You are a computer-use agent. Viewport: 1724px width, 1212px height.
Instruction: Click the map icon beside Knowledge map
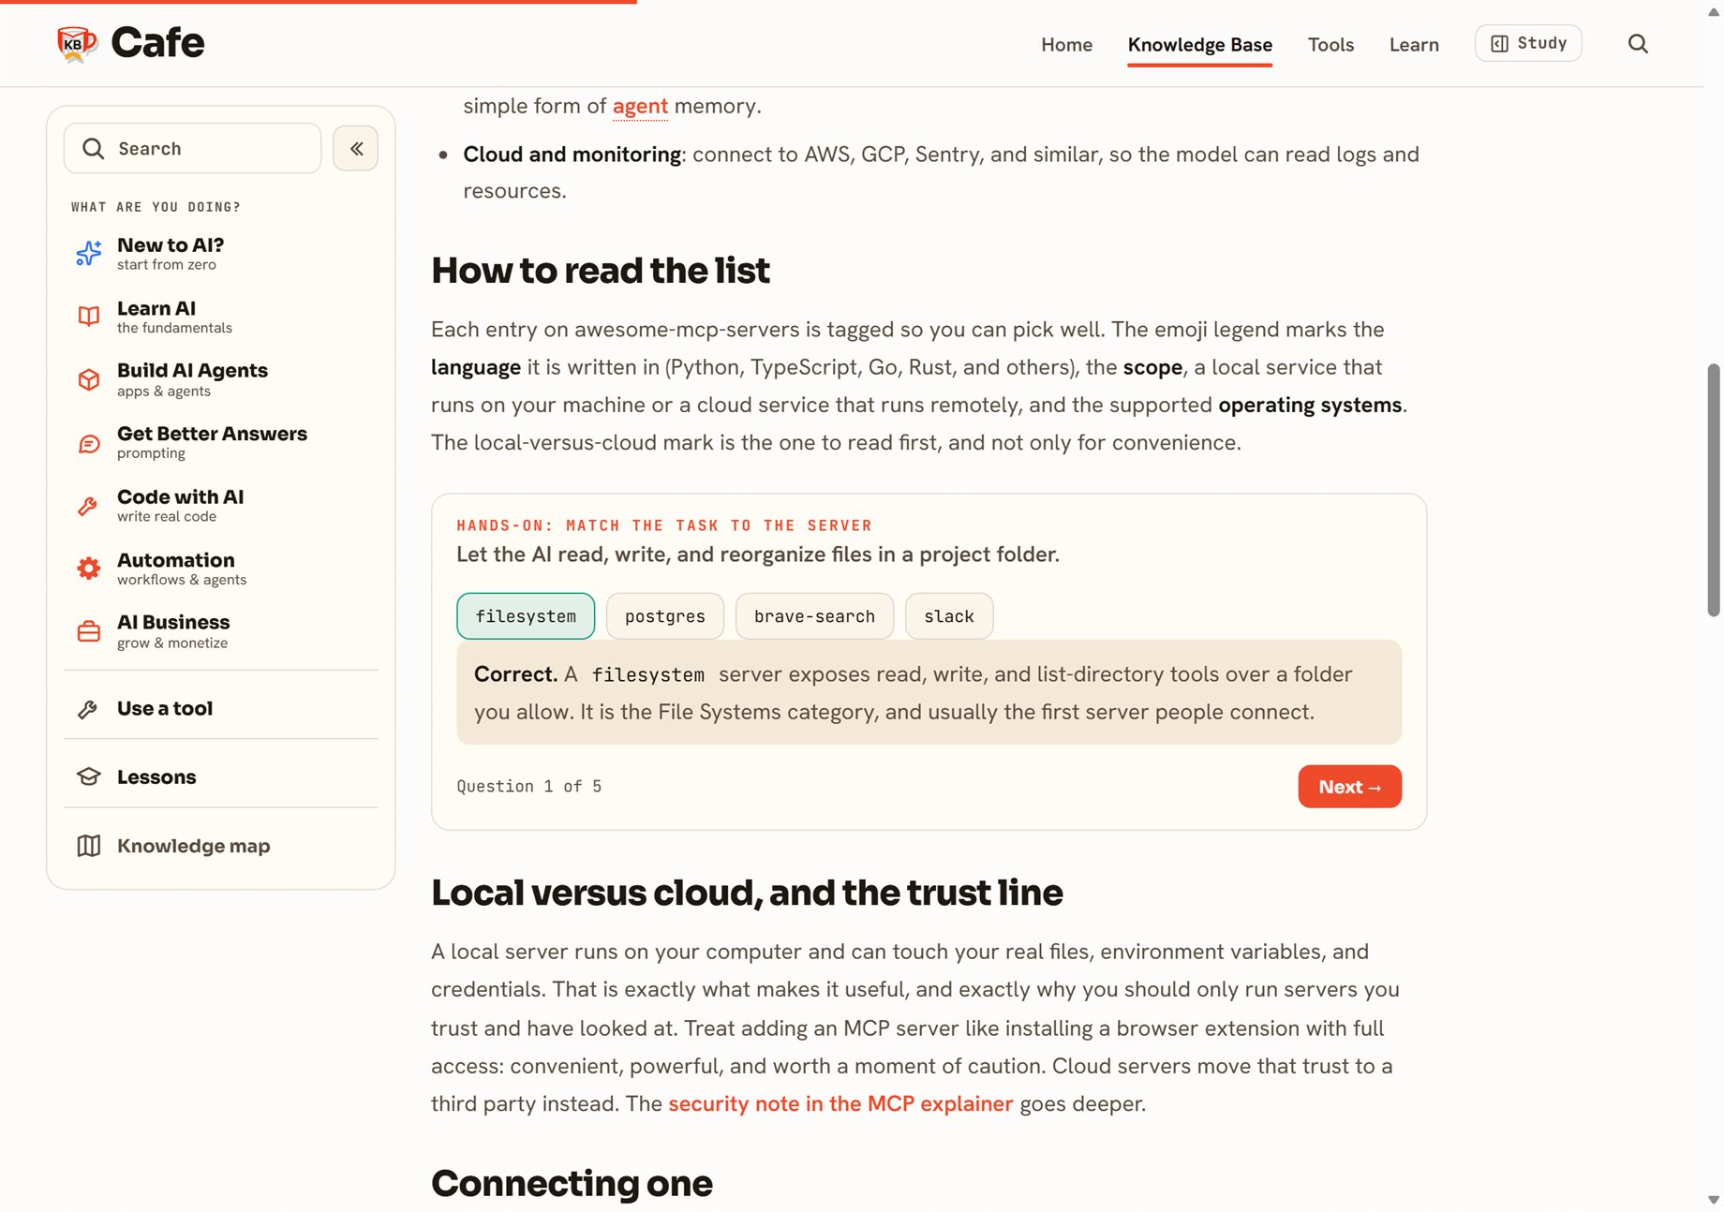pos(88,846)
